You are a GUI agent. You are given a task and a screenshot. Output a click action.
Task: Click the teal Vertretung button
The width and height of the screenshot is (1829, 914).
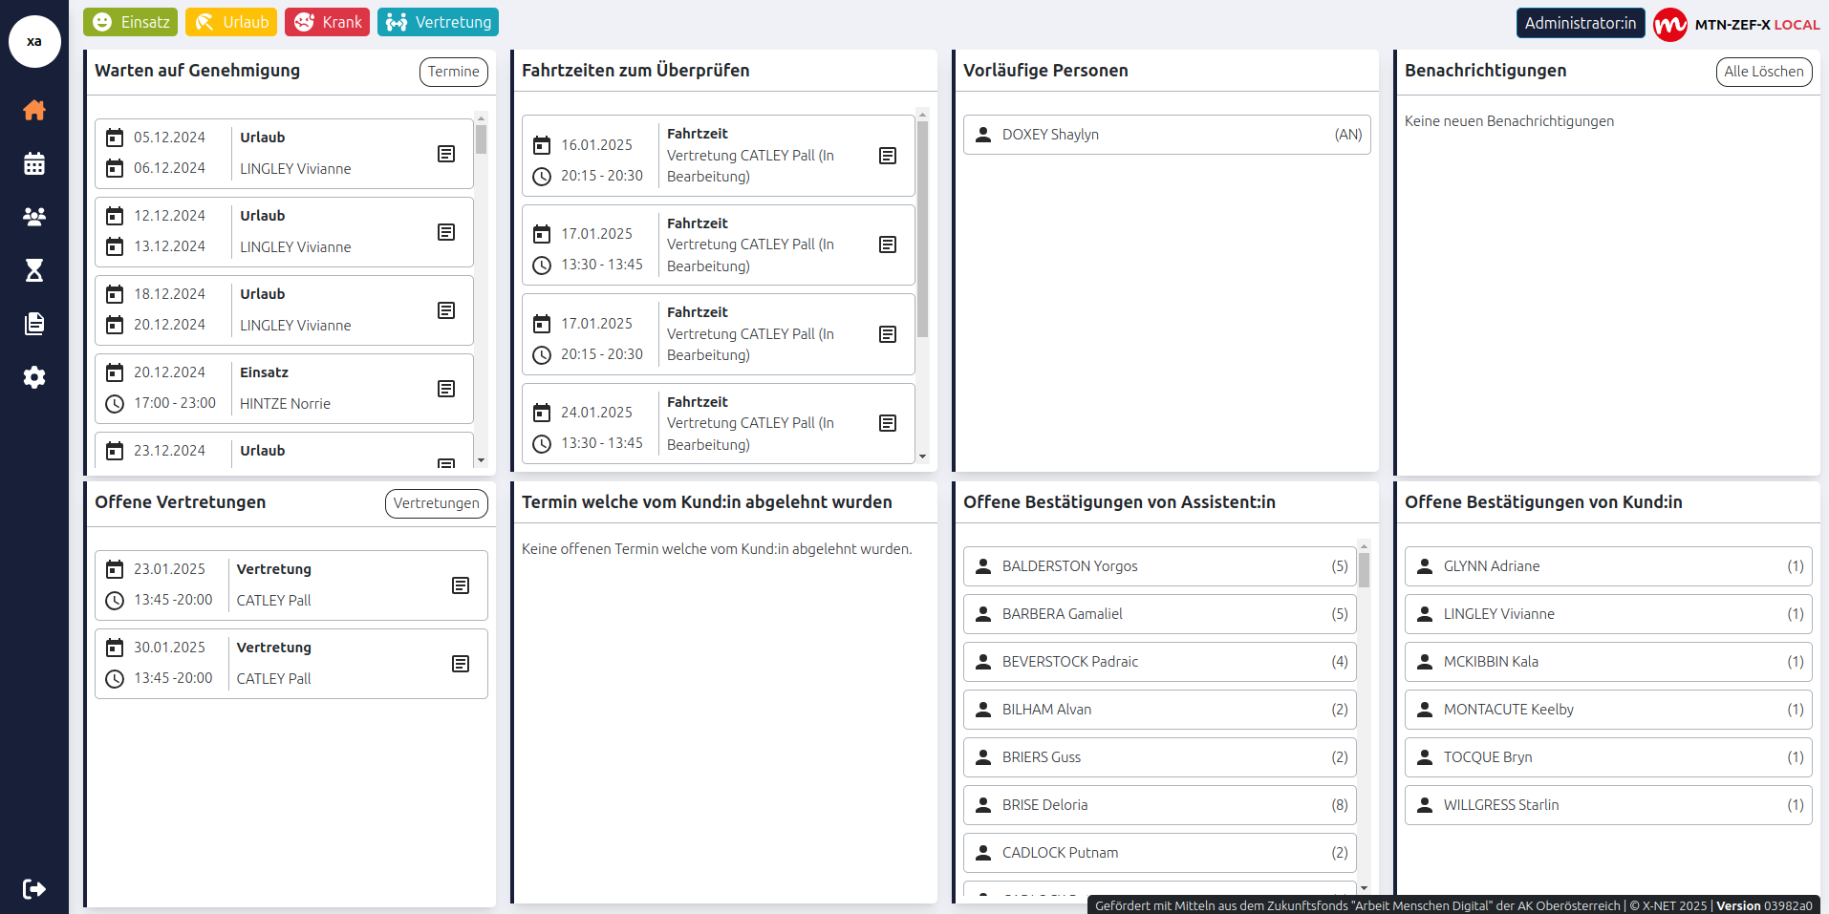click(x=438, y=22)
